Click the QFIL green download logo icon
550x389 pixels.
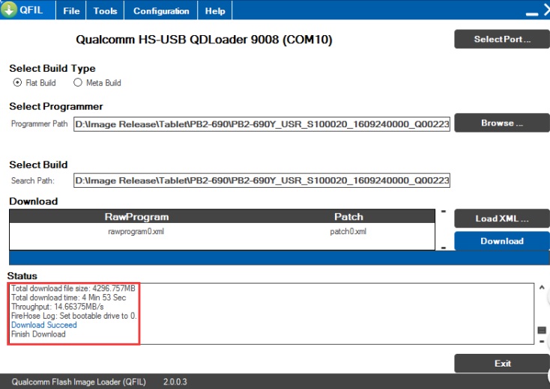pos(9,10)
